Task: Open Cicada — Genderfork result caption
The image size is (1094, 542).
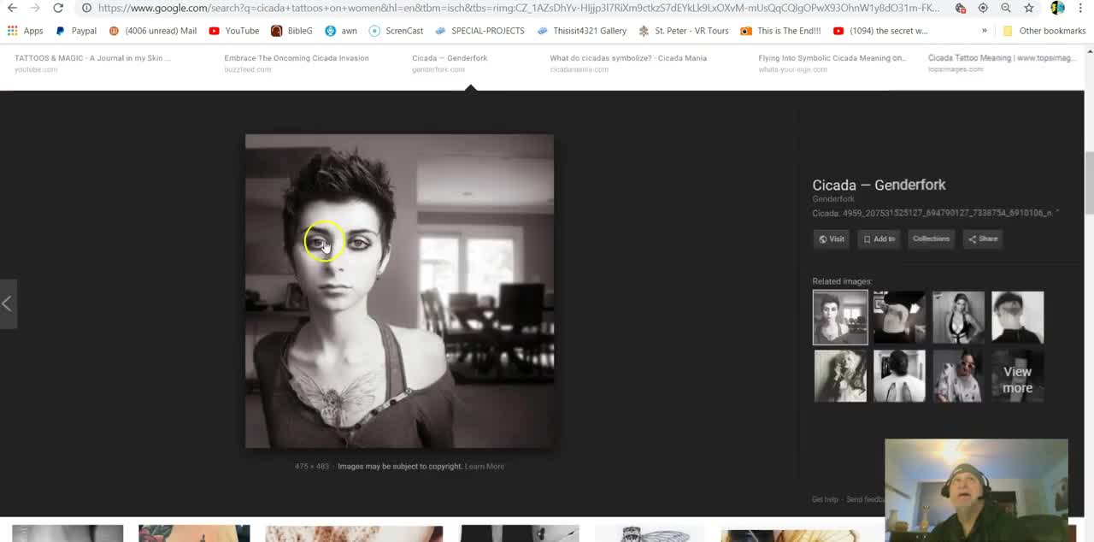Action: 450,58
